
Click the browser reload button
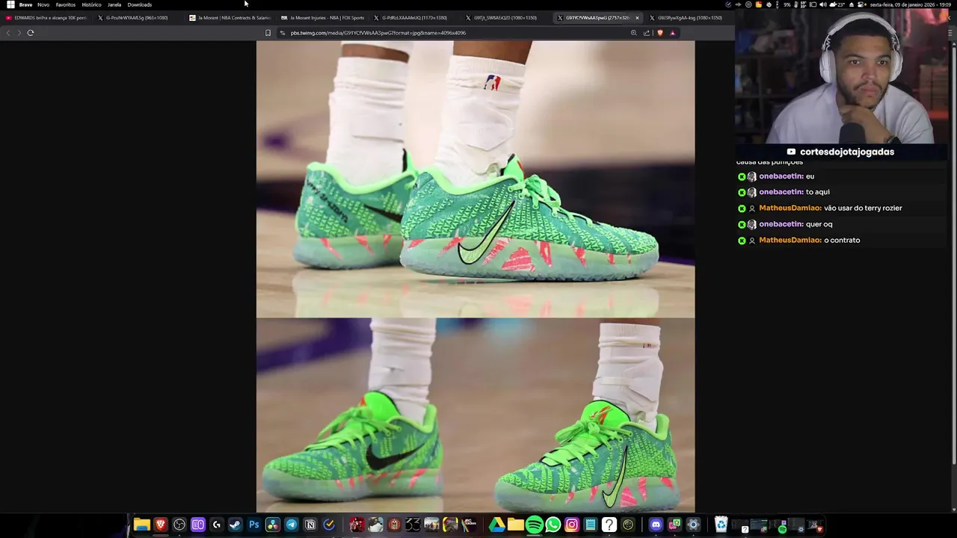click(x=31, y=33)
